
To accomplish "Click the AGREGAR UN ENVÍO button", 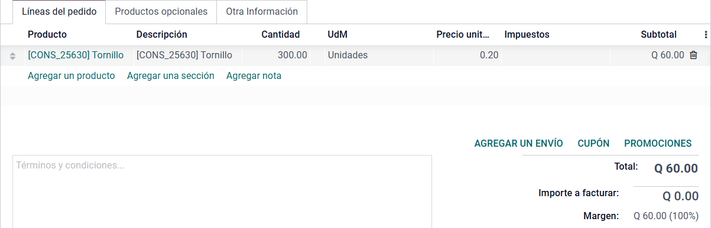I will 519,143.
